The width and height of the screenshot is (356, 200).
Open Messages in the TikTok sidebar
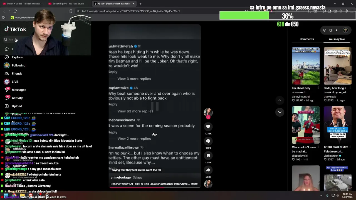(15, 90)
